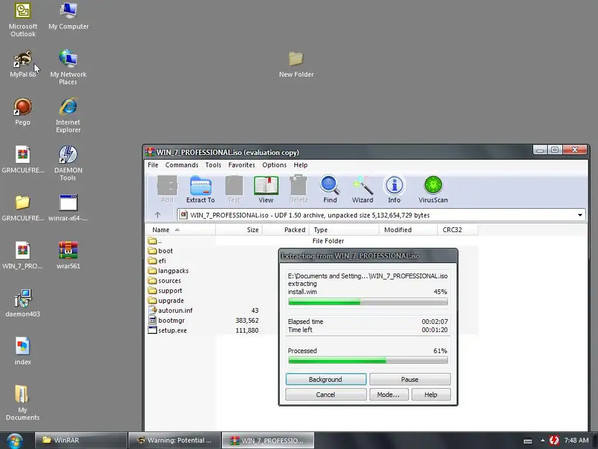Sort by the Name column header
The image size is (598, 449).
pos(180,229)
